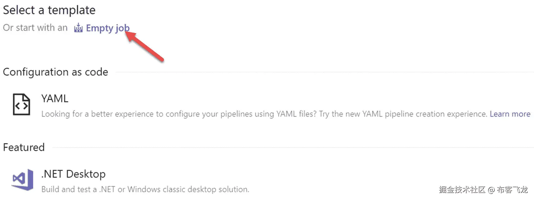Click the 'Configuration as code' section header
The height and width of the screenshot is (200, 534).
click(55, 72)
